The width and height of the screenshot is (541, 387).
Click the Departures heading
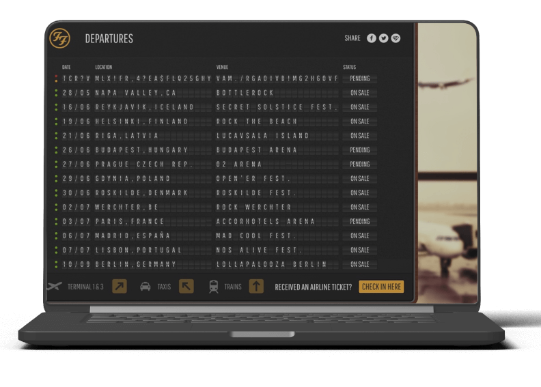click(109, 39)
